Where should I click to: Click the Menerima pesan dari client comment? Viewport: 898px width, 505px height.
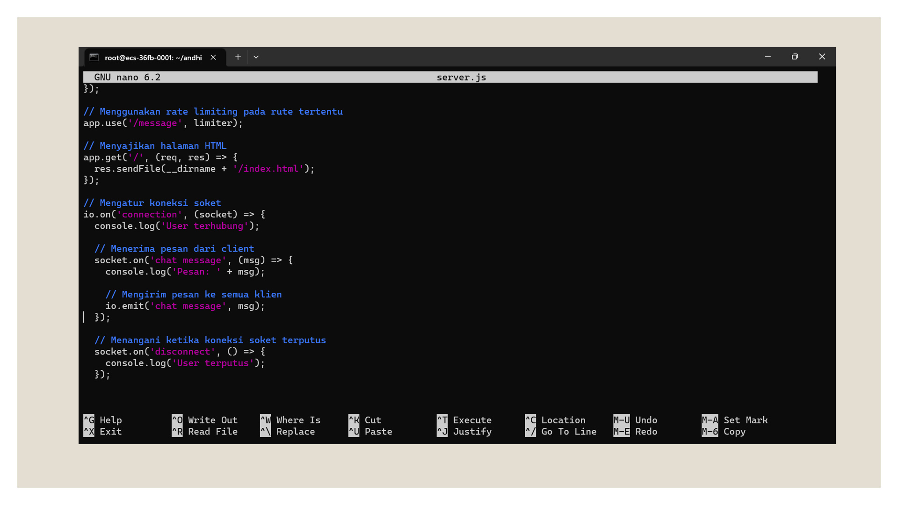(174, 249)
